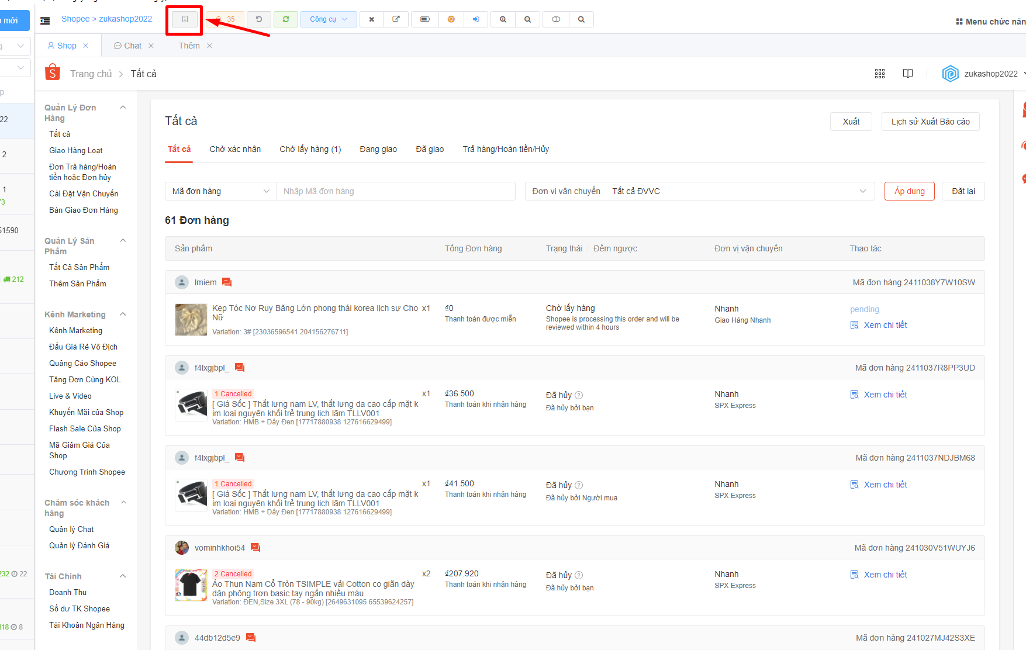Open the Công cụ dropdown
The width and height of the screenshot is (1026, 650).
pos(328,19)
